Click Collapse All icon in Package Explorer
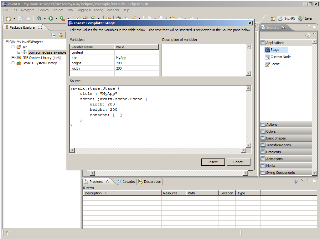Screen dimensions: 320x239 pyautogui.click(x=54, y=35)
